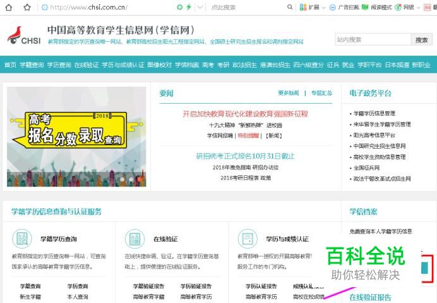This screenshot has height=303, width=437.
Task: Click the green refresh icon in address bar
Action: click(x=180, y=7)
